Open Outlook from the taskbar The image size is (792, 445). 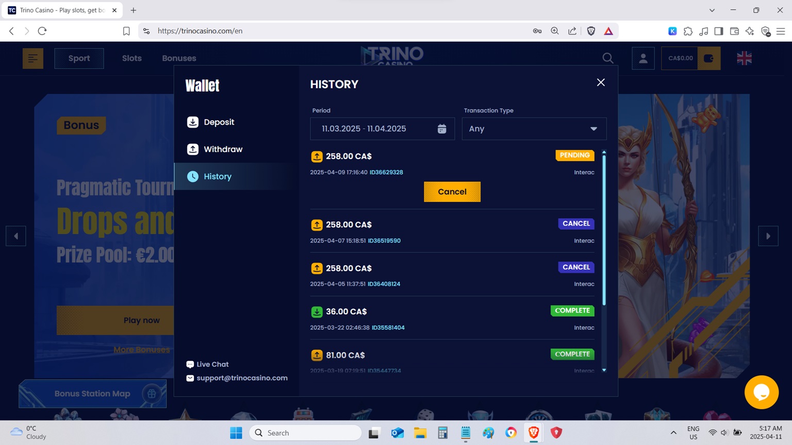coord(398,433)
